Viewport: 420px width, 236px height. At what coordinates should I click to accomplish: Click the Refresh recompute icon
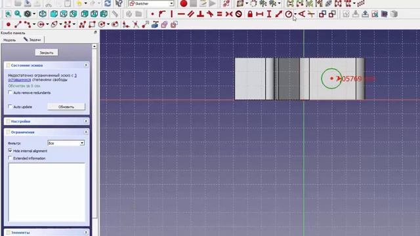(108, 3)
